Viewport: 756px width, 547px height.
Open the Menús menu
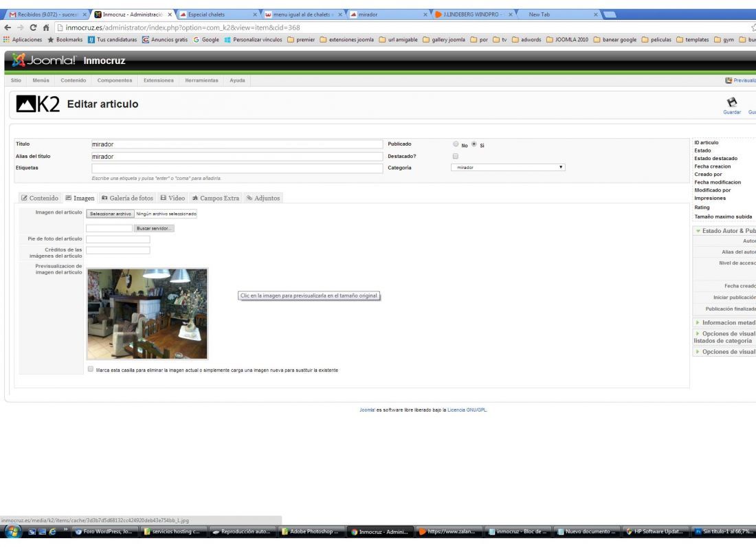41,80
